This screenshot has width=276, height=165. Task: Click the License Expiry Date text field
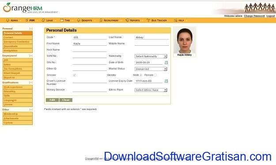[x=149, y=81]
